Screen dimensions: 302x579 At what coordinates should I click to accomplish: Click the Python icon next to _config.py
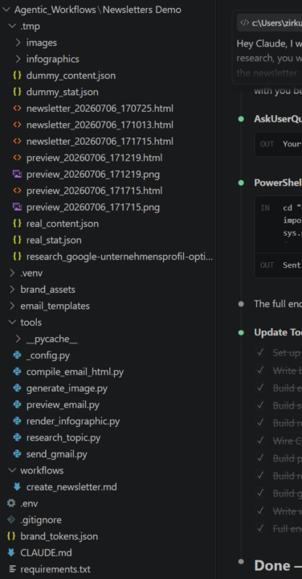point(17,355)
